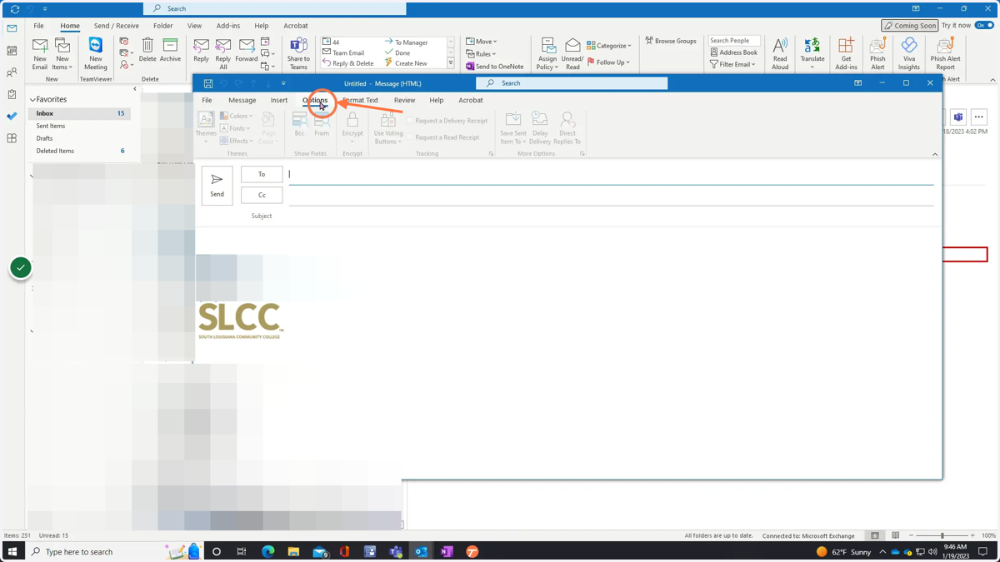Open To Do checkmark in navigation bar
This screenshot has width=1000, height=562.
click(12, 117)
